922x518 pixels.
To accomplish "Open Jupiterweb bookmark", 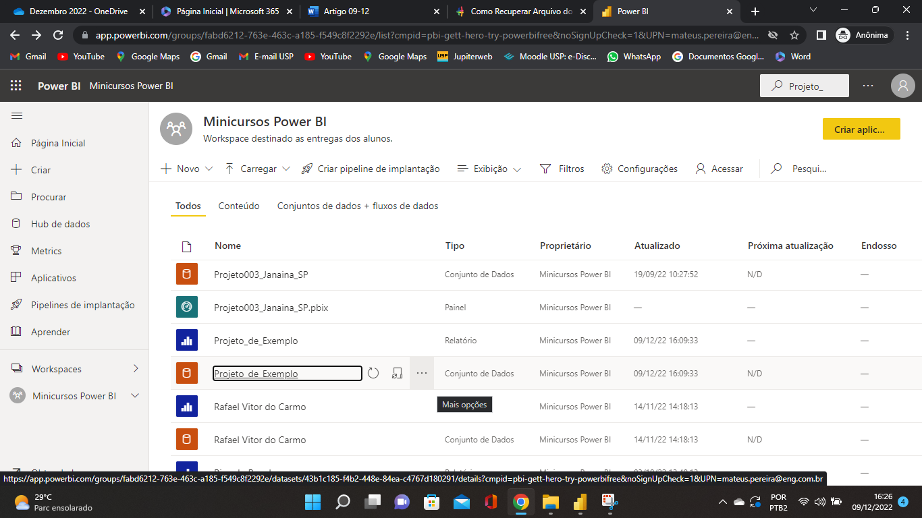I will (466, 57).
